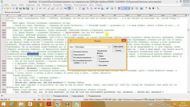Click the purple clapper toolbar icon
Screen dimensions: 190x107
pos(119,8)
